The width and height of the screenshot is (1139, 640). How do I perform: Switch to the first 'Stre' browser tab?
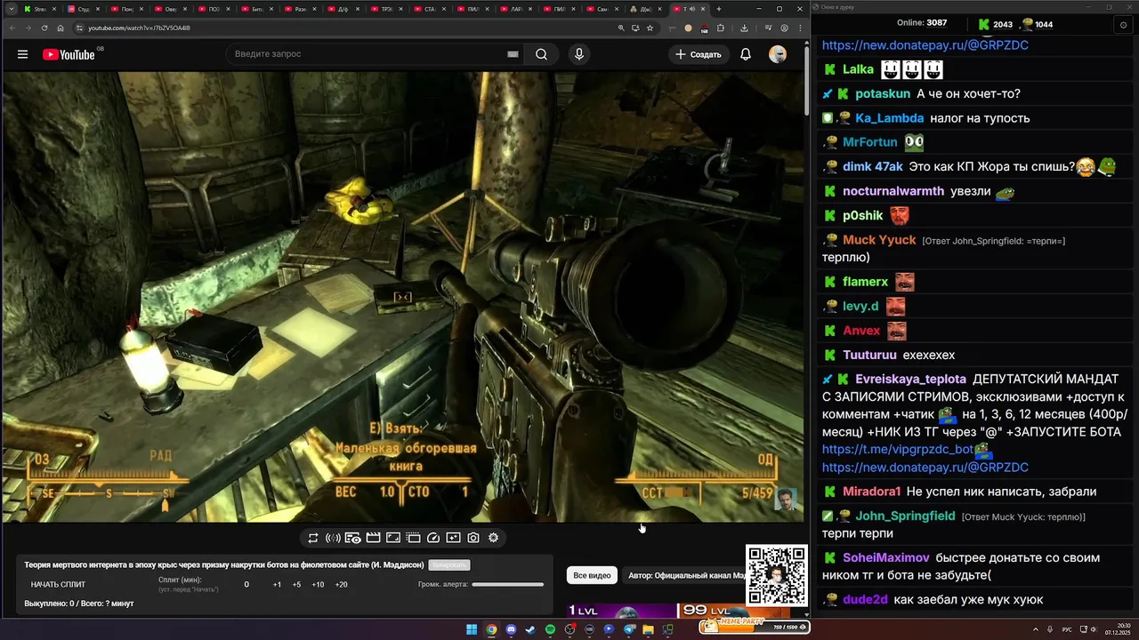point(42,9)
